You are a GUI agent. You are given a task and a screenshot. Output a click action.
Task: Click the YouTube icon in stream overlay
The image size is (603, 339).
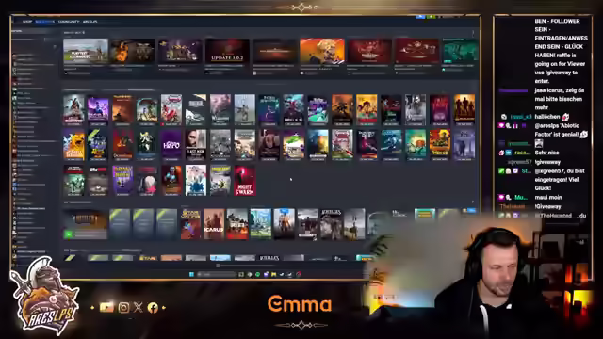click(106, 307)
